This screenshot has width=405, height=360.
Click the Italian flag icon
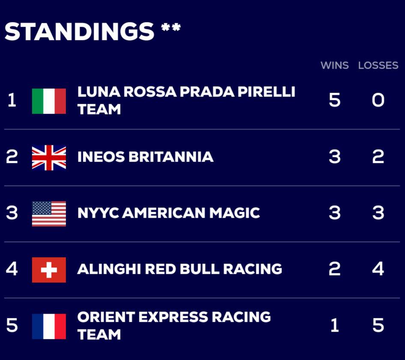click(x=49, y=101)
